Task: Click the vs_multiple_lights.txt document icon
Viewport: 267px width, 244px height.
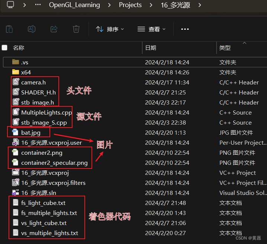Action: click(x=16, y=232)
